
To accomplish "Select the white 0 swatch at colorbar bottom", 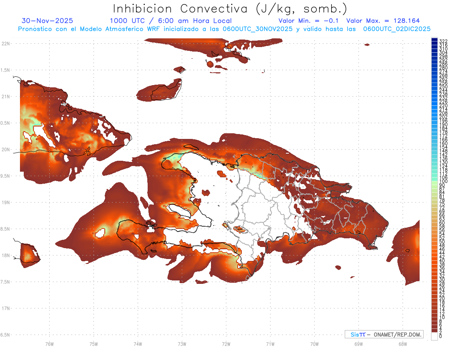I will tap(434, 337).
